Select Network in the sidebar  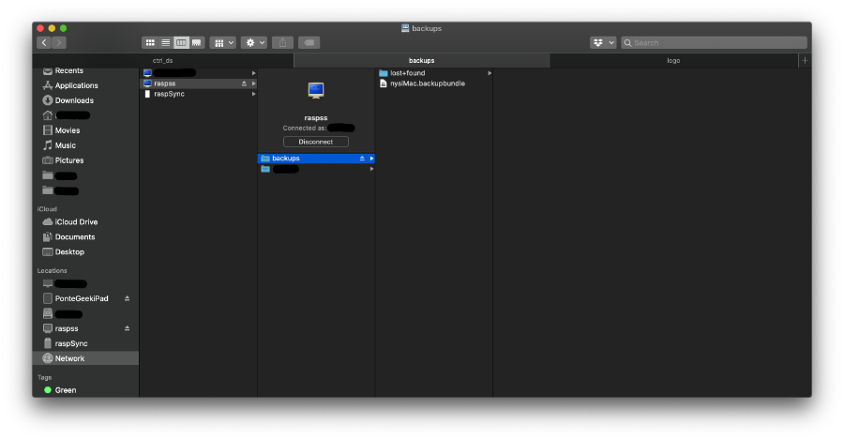pyautogui.click(x=85, y=358)
